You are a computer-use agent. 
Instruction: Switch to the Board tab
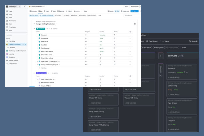pyautogui.click(x=47, y=11)
